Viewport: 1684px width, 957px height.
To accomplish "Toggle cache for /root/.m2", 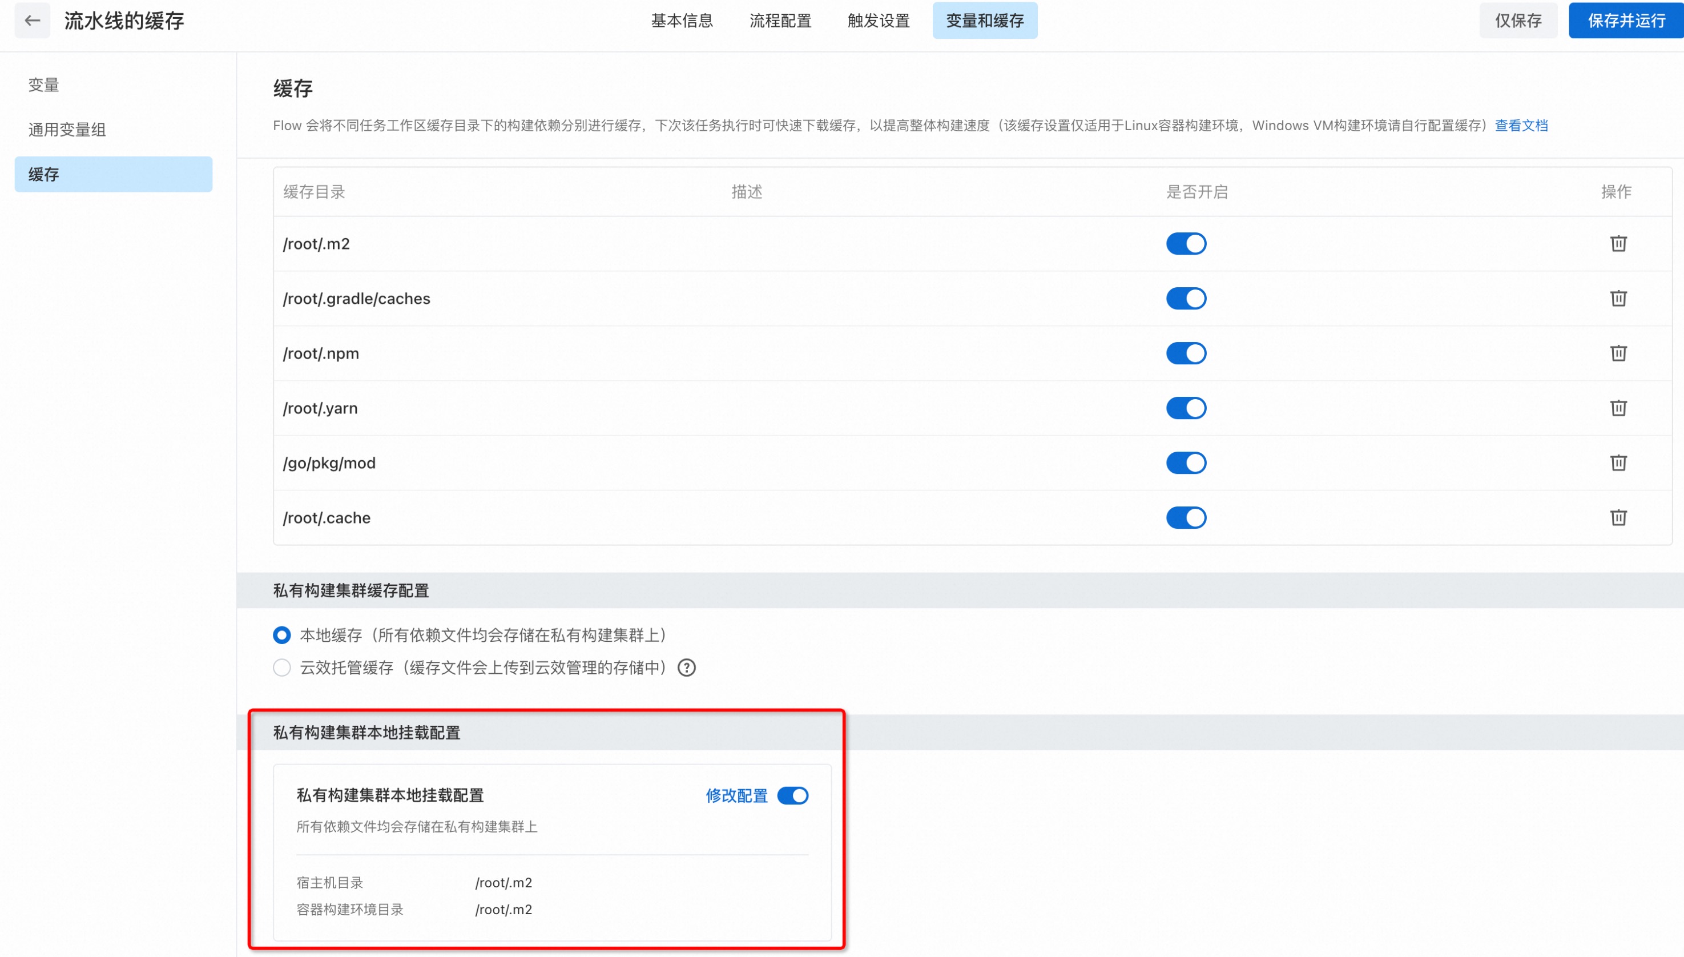I will [1186, 244].
